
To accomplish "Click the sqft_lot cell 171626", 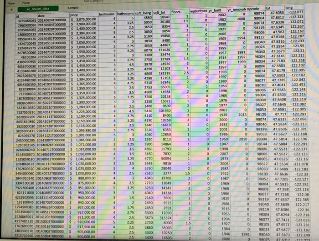I will coord(162,50).
